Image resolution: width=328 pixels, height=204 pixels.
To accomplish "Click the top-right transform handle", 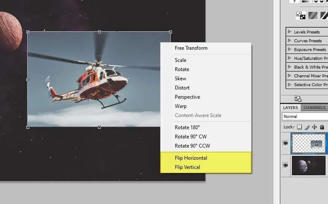I will tap(171, 32).
